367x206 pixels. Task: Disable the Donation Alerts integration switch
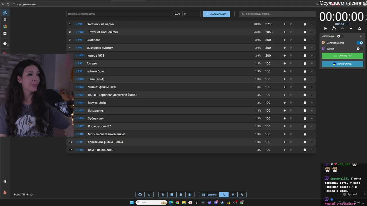pos(360,43)
